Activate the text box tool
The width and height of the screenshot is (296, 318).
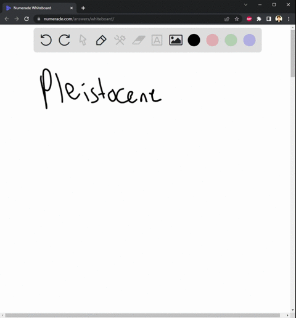pyautogui.click(x=157, y=40)
